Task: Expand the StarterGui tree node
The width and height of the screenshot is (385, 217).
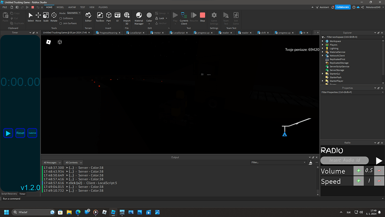Action: [x=323, y=73]
